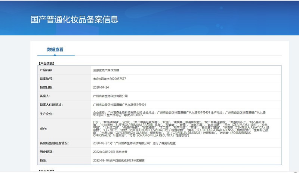Select the address in the 备案人住所地址 row

click(x=120, y=105)
